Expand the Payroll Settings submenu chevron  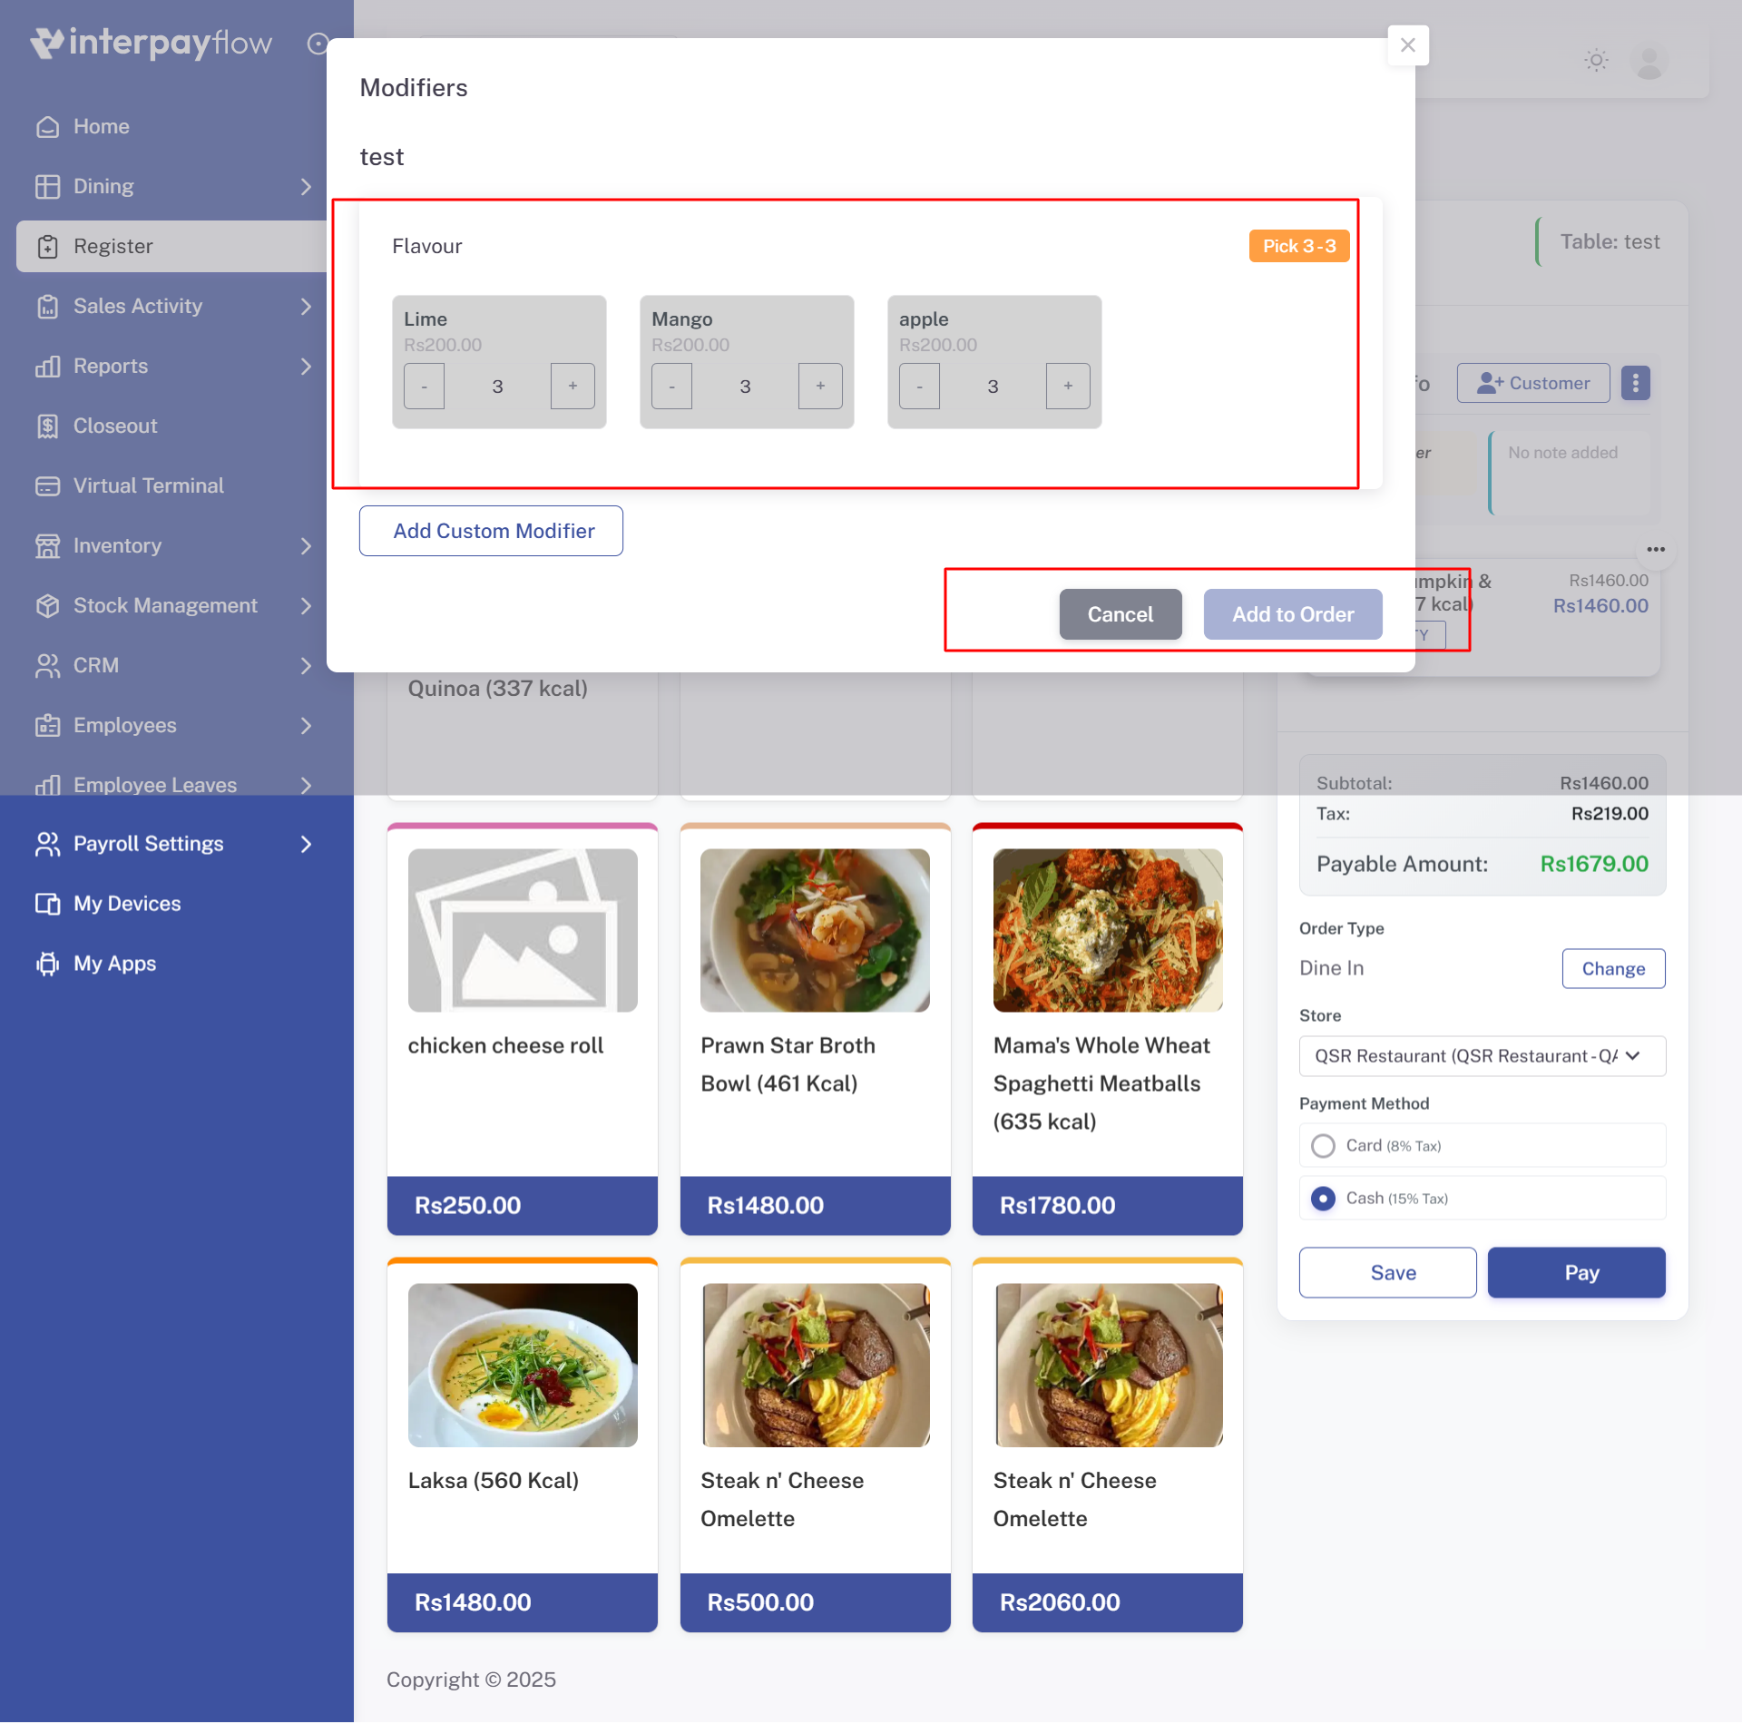tap(306, 845)
